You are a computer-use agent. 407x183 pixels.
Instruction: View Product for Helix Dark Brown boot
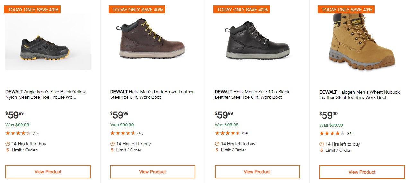[x=153, y=172]
